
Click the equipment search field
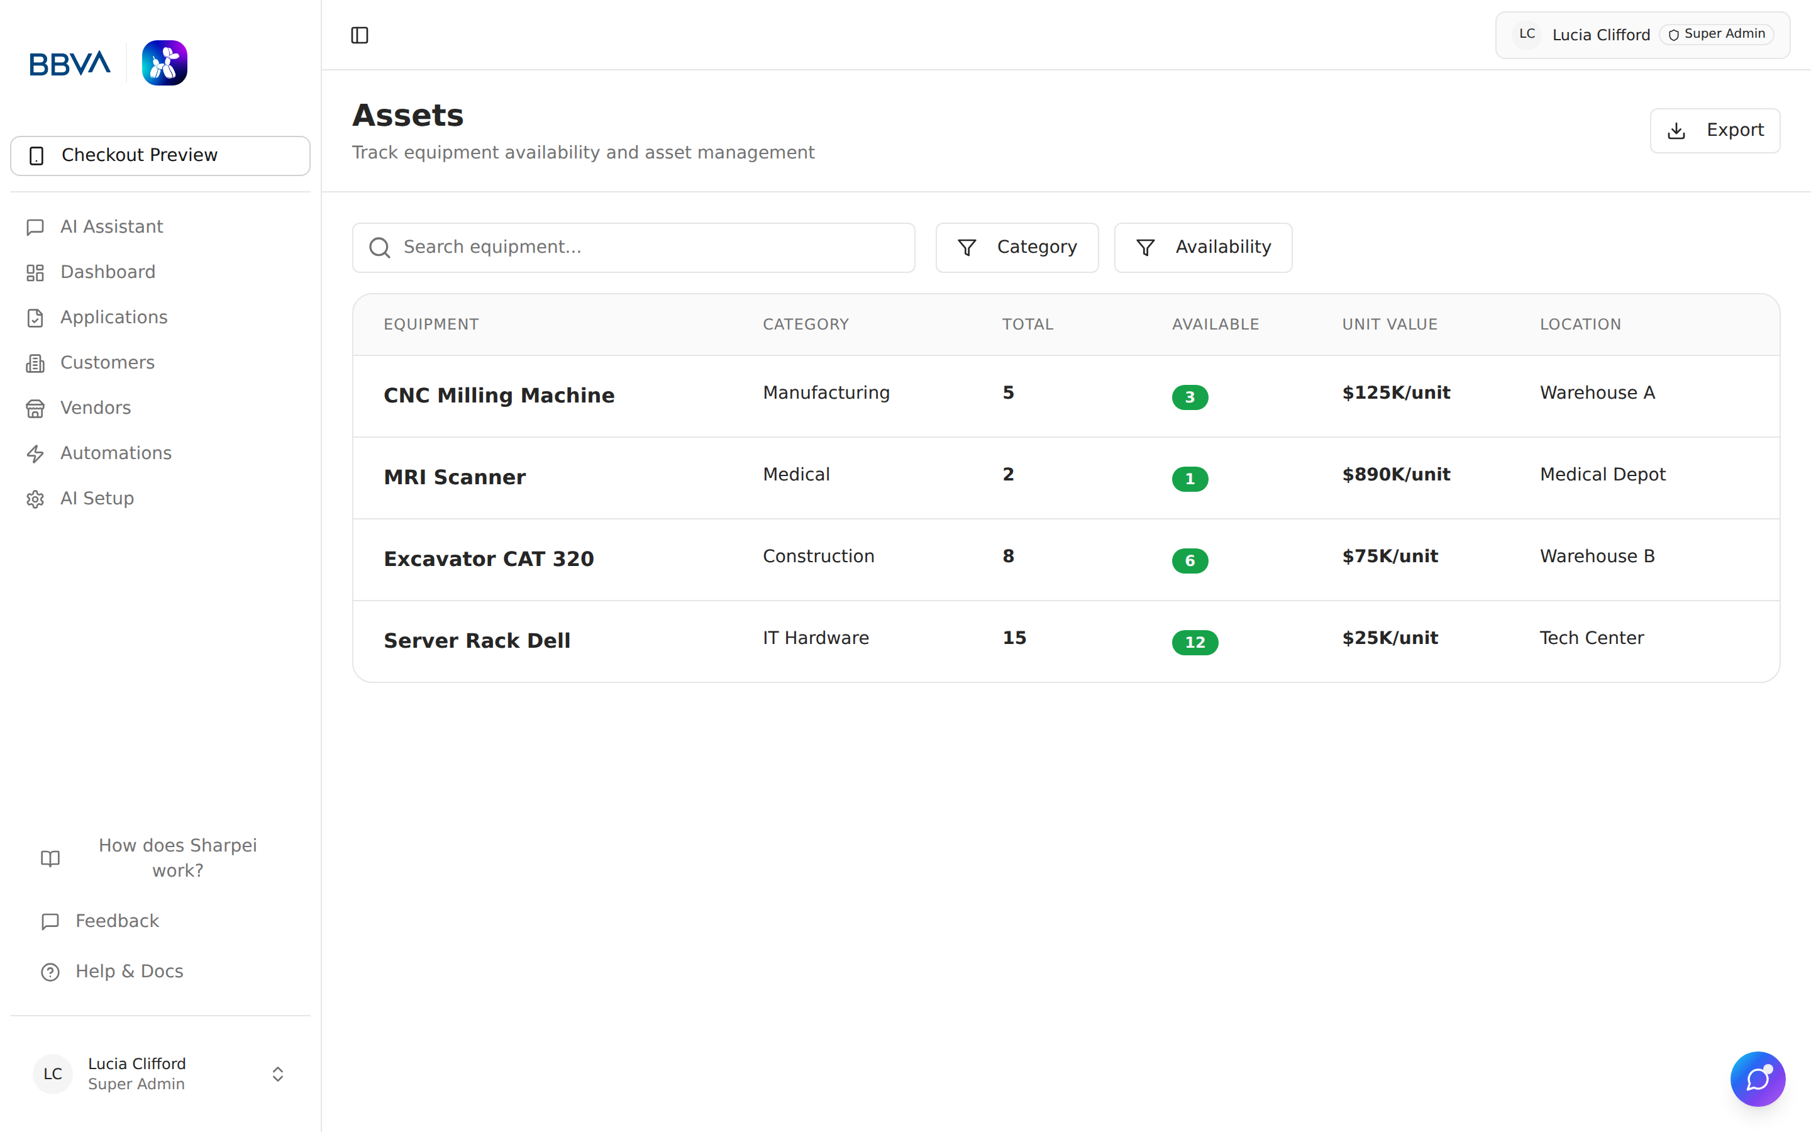coord(633,247)
